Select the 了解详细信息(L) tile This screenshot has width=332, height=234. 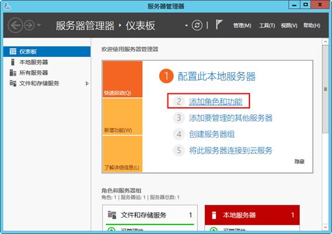(122, 154)
